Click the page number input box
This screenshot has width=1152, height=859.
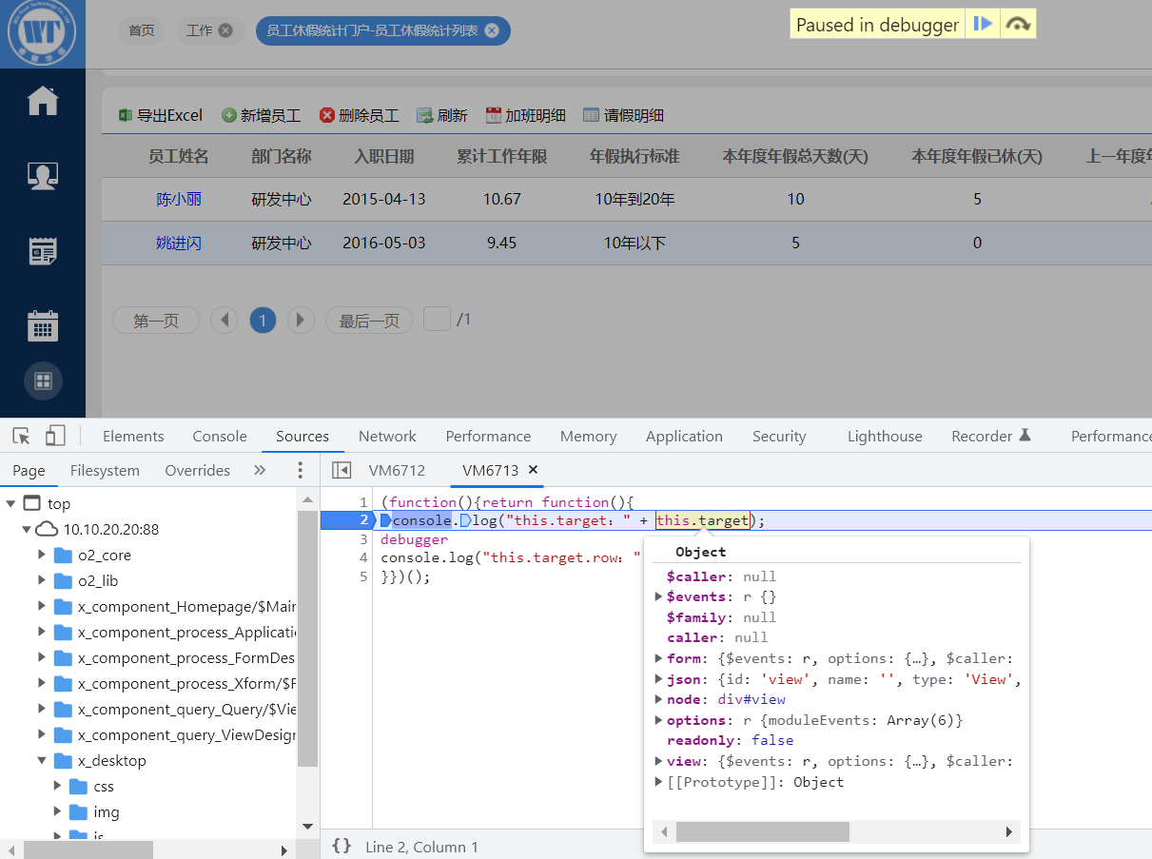[x=437, y=319]
